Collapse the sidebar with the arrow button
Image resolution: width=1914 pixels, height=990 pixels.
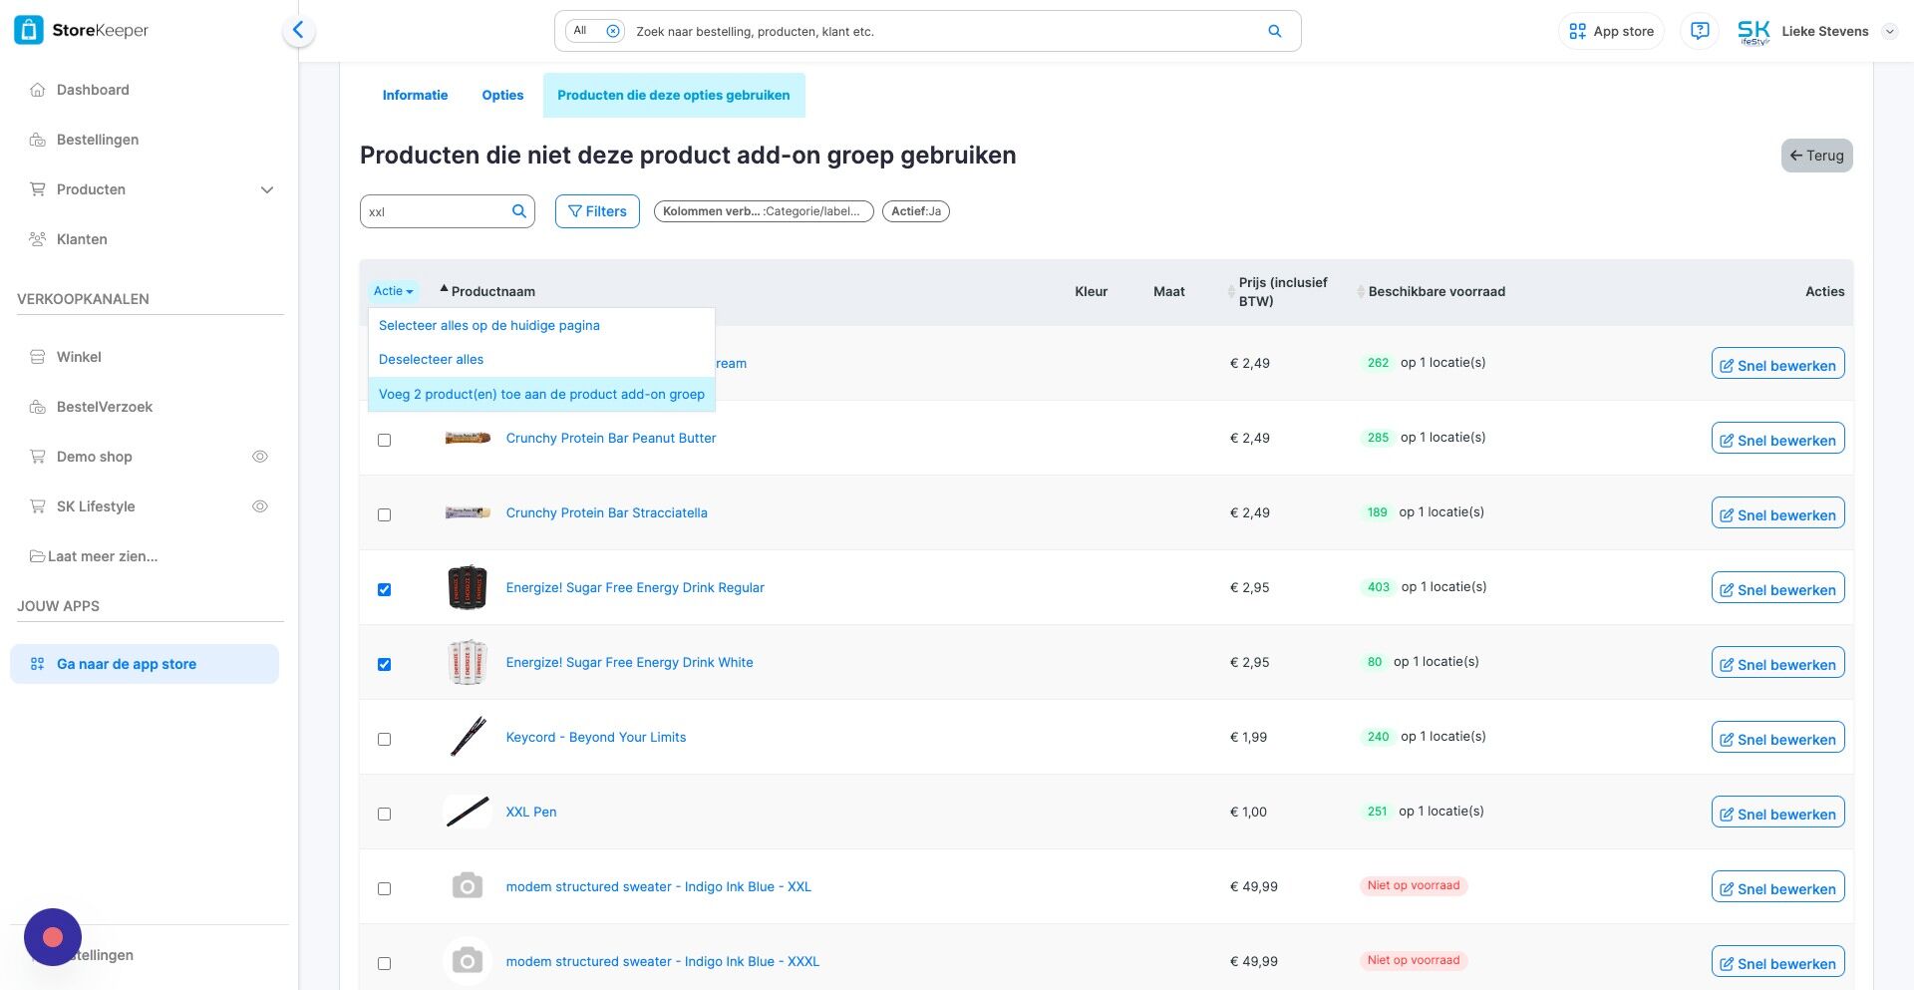(298, 31)
